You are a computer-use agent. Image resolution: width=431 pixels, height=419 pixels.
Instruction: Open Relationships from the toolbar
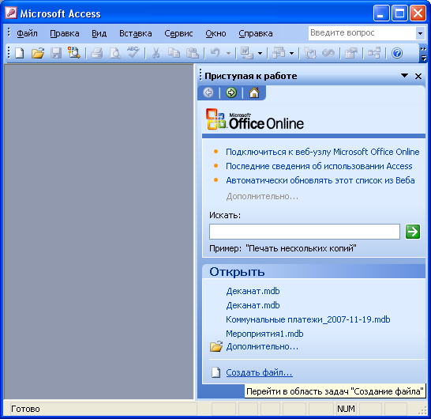(374, 53)
